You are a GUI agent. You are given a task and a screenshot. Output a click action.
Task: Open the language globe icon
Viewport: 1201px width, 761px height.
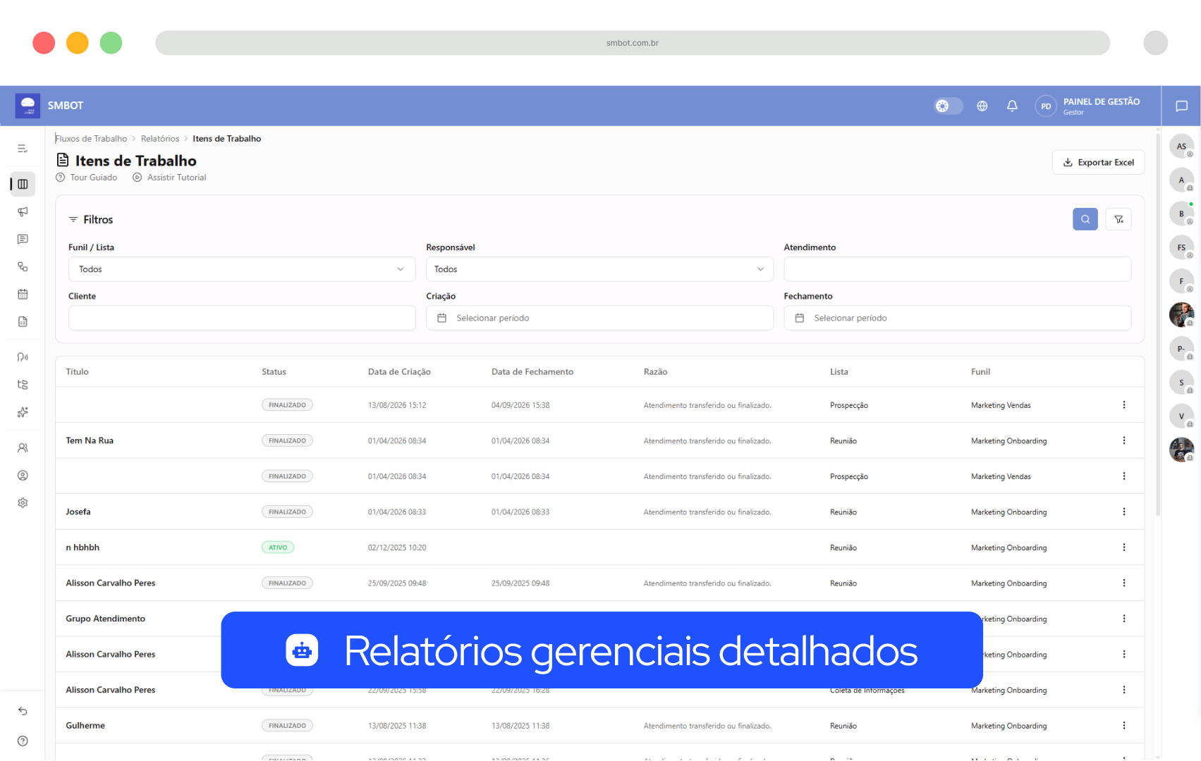click(x=982, y=106)
